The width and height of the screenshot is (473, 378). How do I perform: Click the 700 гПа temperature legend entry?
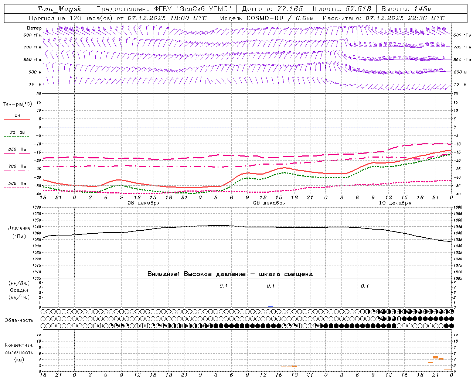[x=17, y=166]
